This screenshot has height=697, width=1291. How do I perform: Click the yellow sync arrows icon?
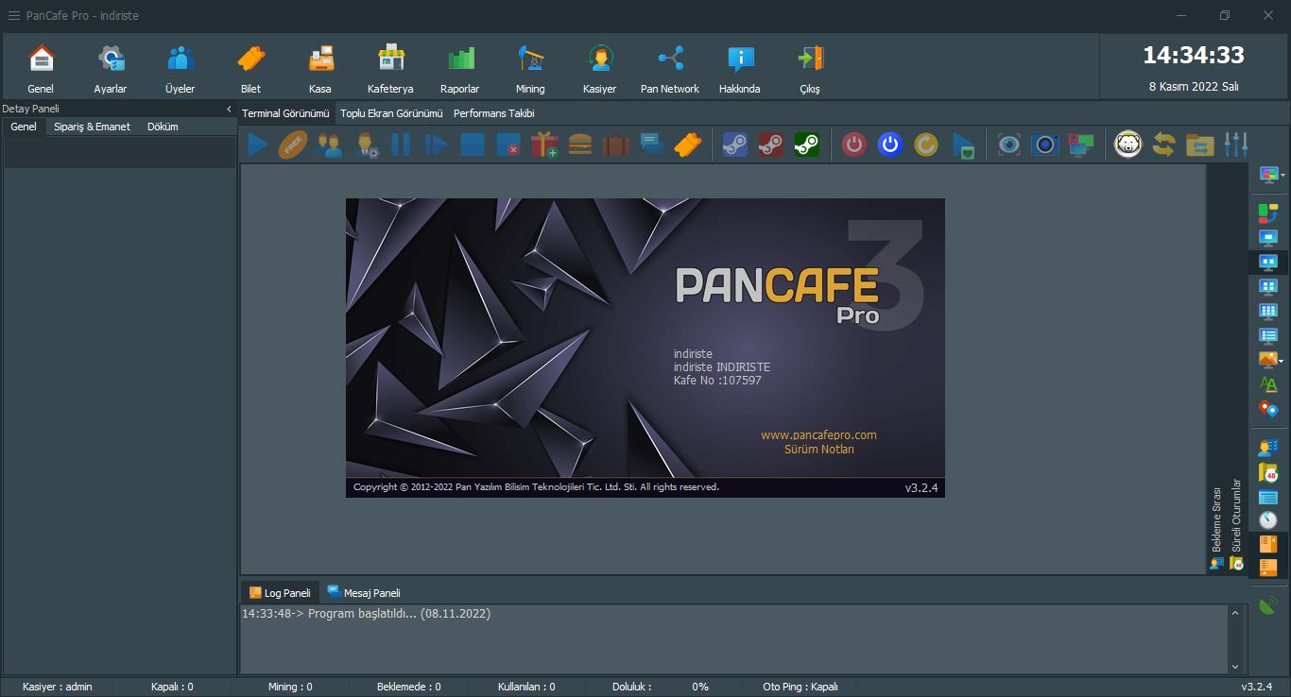1163,144
